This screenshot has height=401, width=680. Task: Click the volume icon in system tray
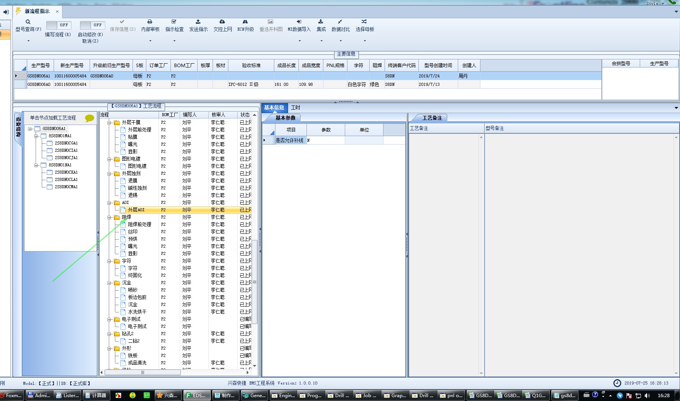[647, 395]
